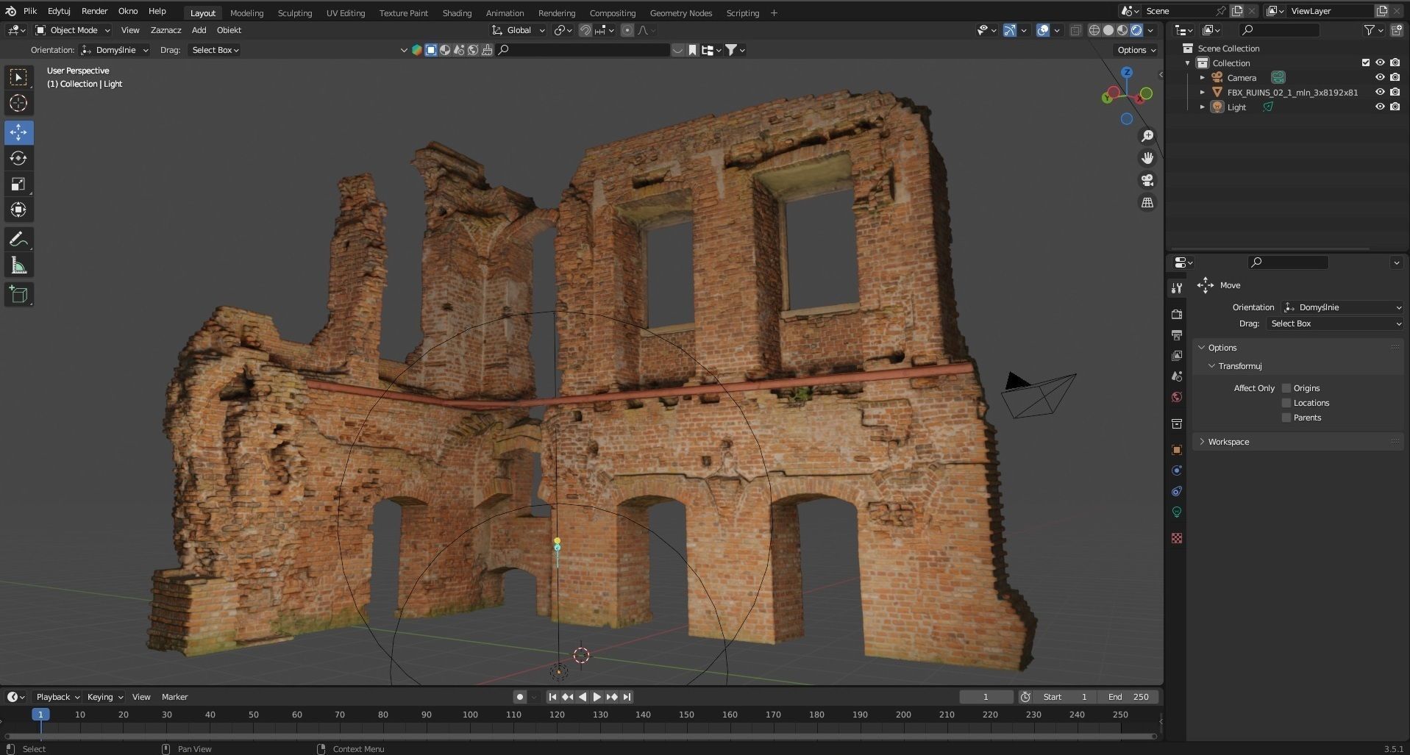The height and width of the screenshot is (755, 1410).
Task: Play the animation forward
Action: (597, 697)
